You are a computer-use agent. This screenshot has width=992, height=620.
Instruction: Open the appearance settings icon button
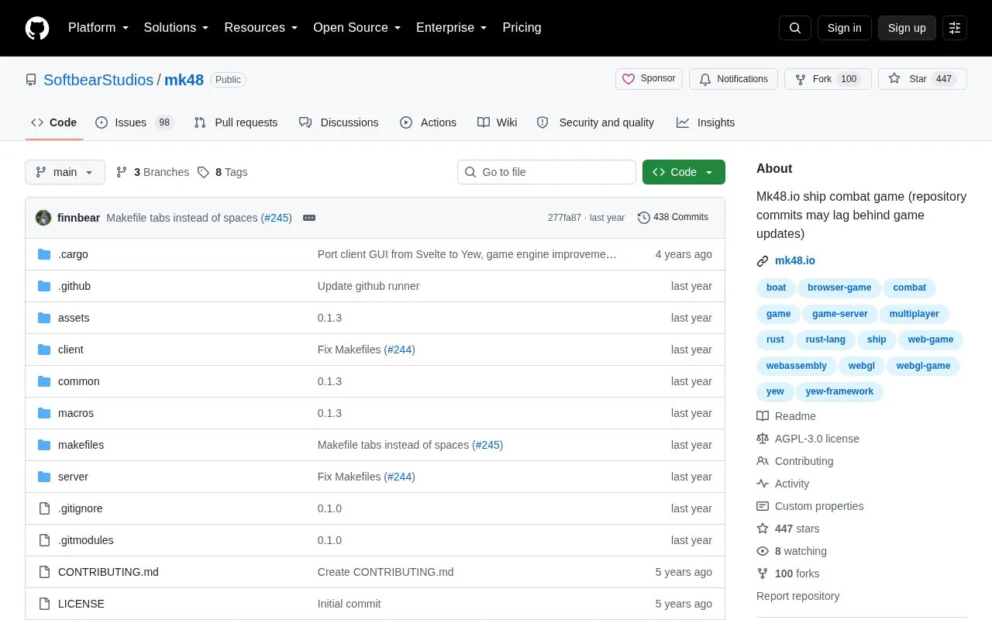point(955,28)
